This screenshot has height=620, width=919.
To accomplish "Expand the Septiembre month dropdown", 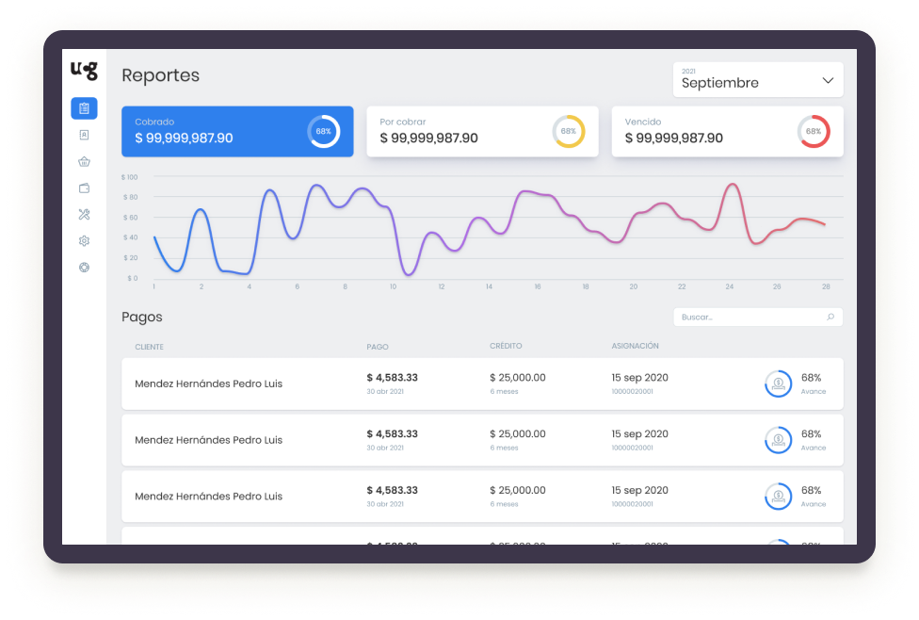I will click(757, 80).
